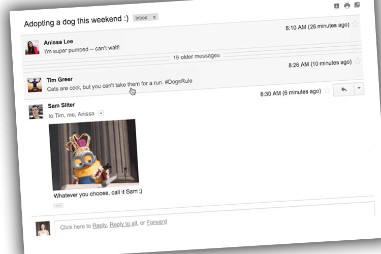Remove the Inbox label using the x
The image size is (381, 254).
[x=154, y=17]
